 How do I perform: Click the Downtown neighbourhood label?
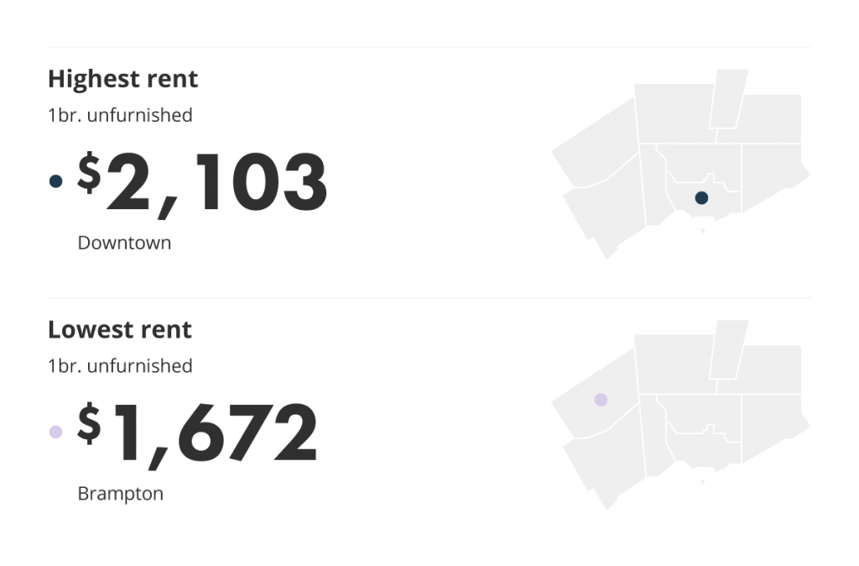[x=124, y=243]
